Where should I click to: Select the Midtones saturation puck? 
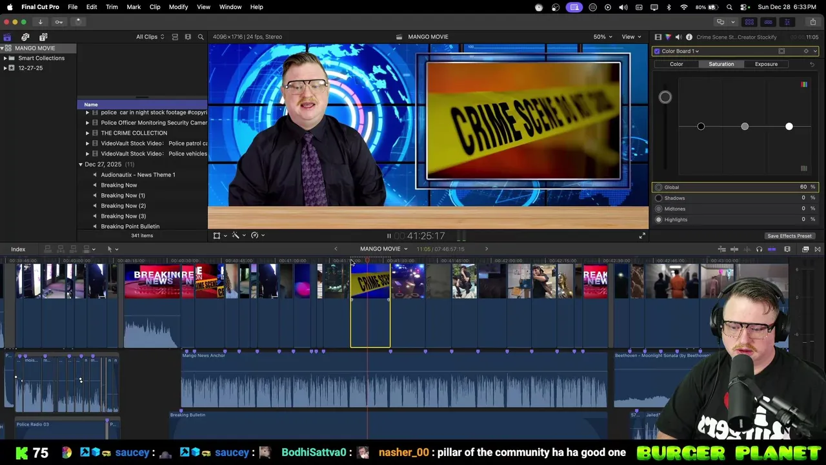coord(745,127)
